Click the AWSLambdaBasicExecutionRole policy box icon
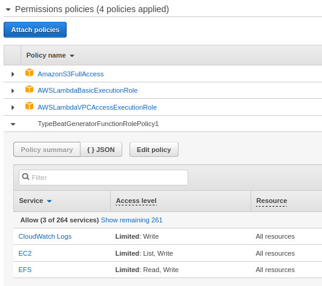The image size is (322, 286). 30,89
